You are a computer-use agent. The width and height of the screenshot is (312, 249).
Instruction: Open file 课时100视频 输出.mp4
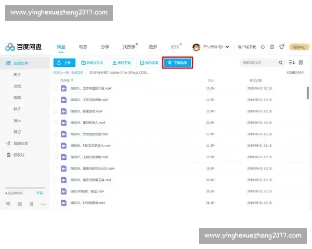click(x=87, y=191)
